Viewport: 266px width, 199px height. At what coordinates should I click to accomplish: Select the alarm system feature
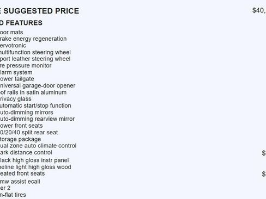click(x=16, y=72)
